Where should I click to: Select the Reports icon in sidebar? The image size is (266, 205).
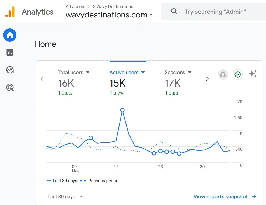(10, 52)
